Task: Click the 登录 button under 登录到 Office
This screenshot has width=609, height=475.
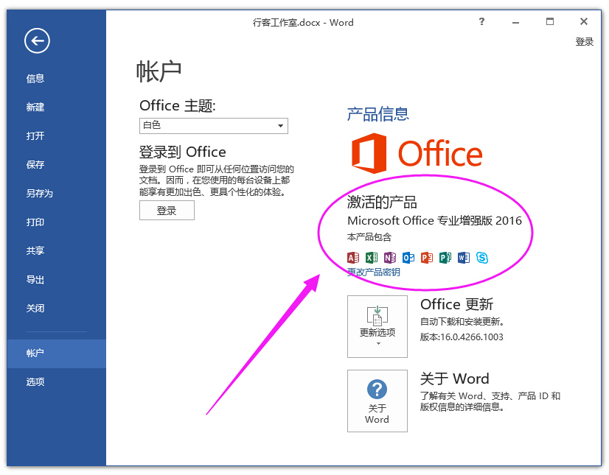Action: click(x=167, y=211)
